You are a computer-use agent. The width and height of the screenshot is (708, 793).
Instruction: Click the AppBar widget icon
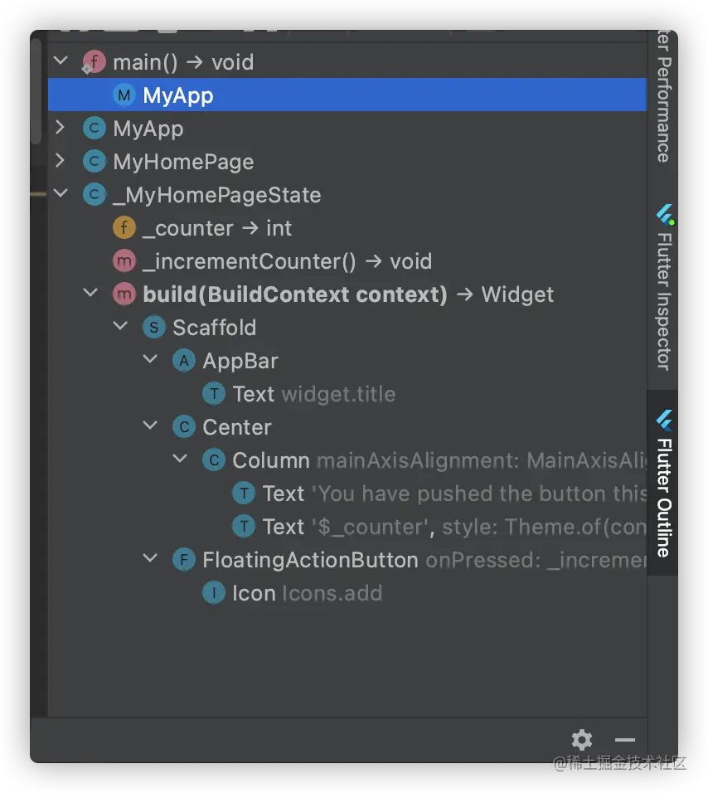coord(183,361)
